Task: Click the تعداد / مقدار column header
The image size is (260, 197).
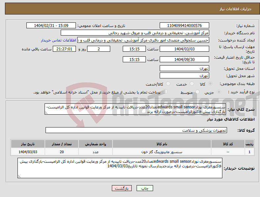Action: (x=62, y=144)
